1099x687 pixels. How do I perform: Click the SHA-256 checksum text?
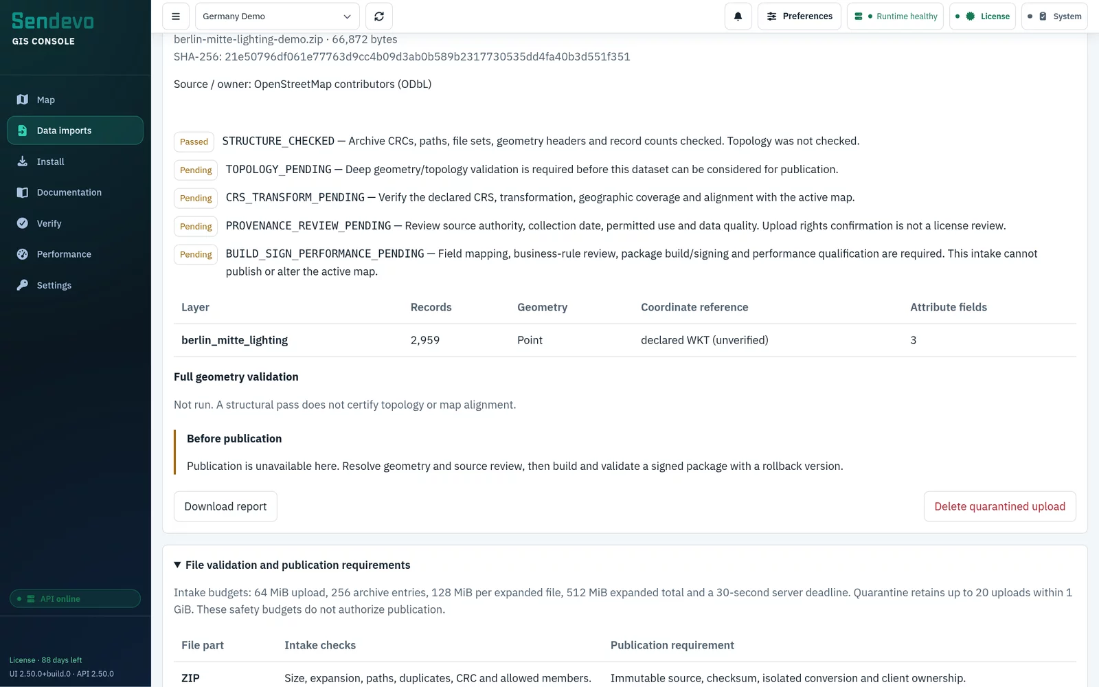pos(402,56)
